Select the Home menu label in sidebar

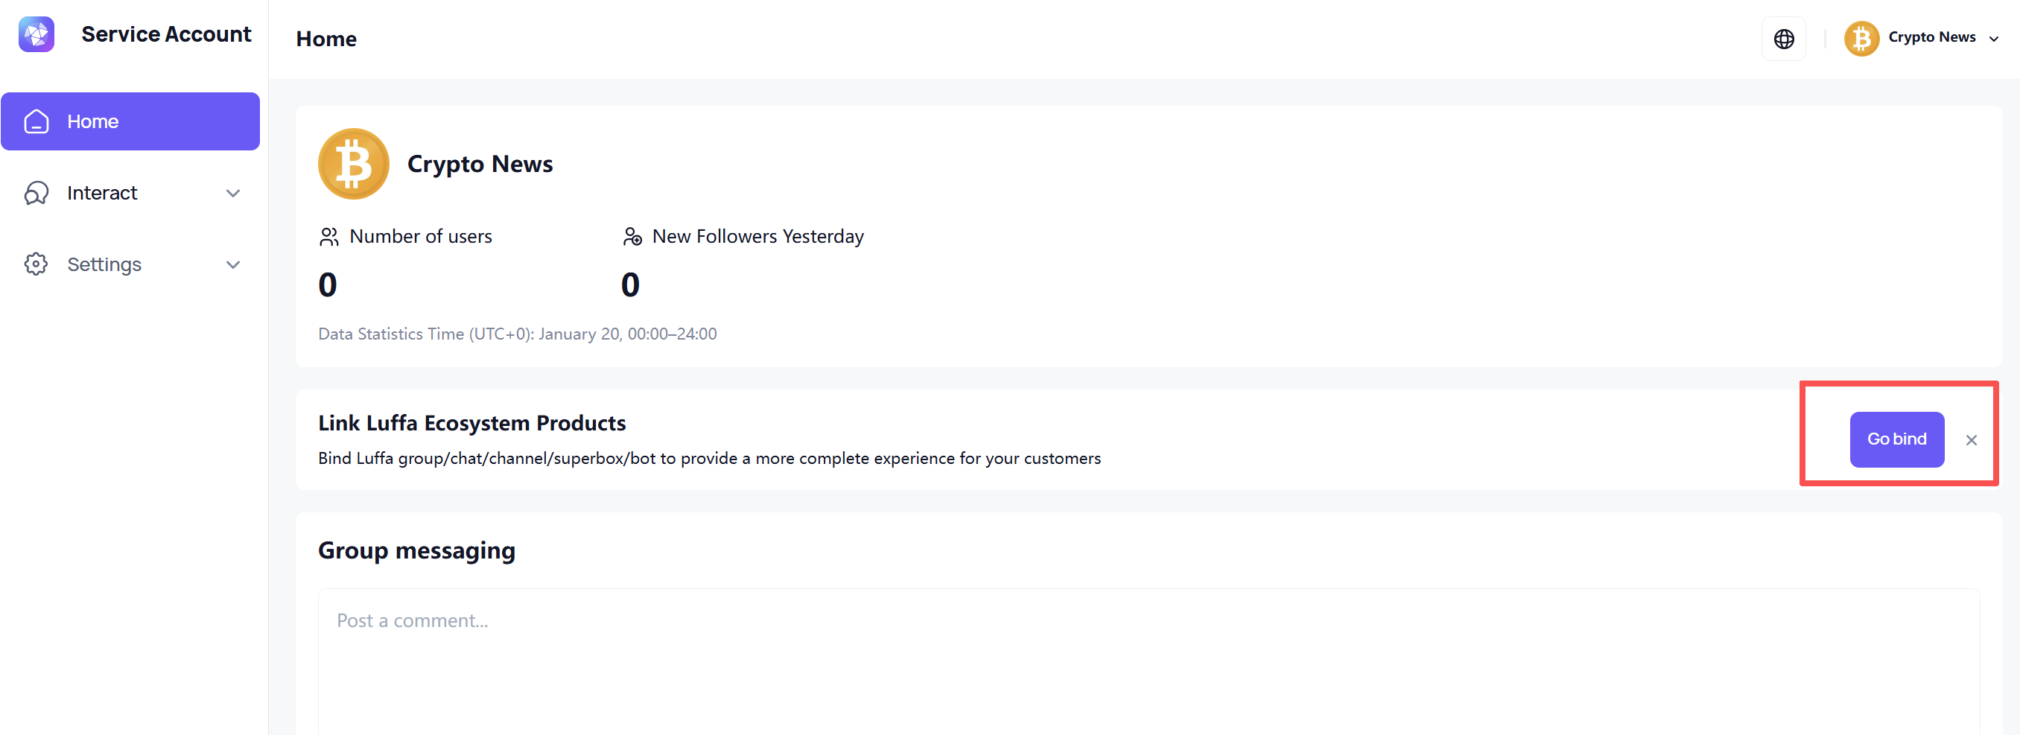click(92, 121)
